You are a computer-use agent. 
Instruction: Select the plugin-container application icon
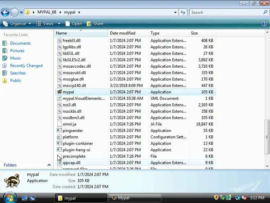pyautogui.click(x=59, y=143)
